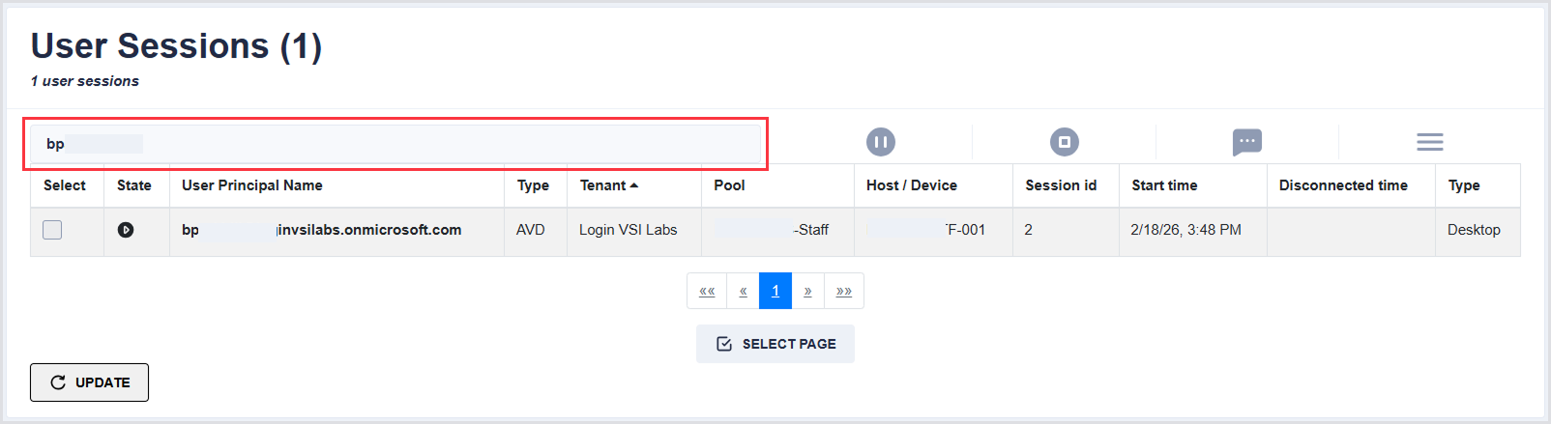Click the refresh icon on Update button
The image size is (1551, 424).
58,382
